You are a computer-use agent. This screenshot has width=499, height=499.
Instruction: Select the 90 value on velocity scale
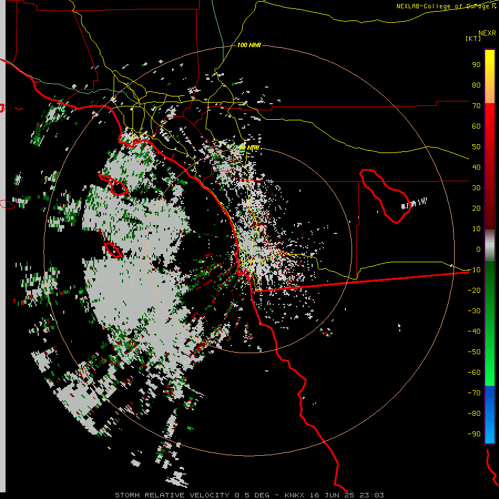(476, 65)
